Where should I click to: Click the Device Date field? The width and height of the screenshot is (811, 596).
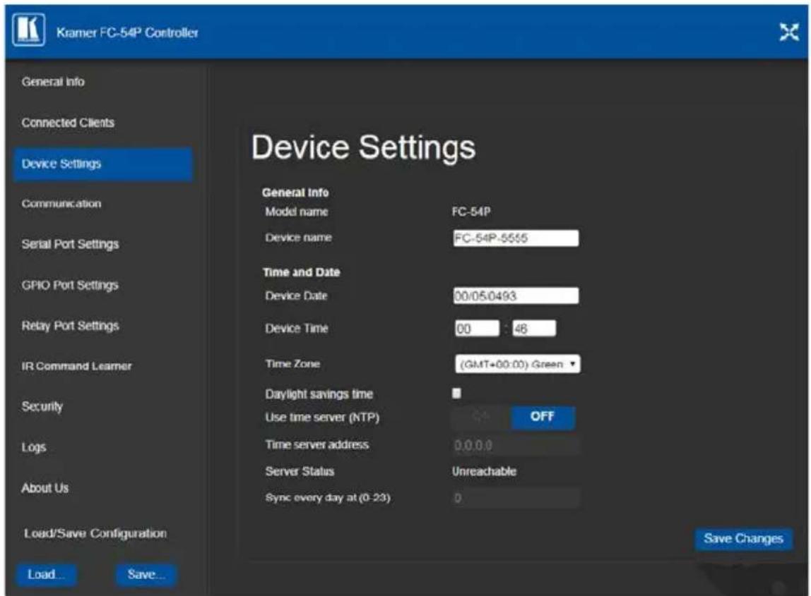tap(516, 296)
